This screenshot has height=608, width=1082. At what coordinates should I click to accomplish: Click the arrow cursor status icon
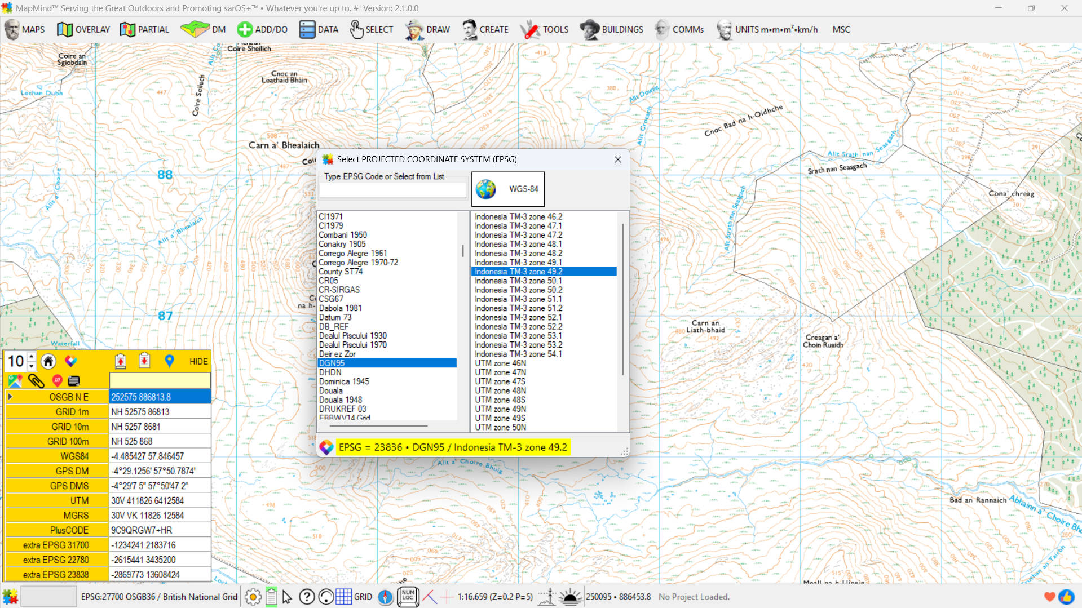(x=287, y=597)
